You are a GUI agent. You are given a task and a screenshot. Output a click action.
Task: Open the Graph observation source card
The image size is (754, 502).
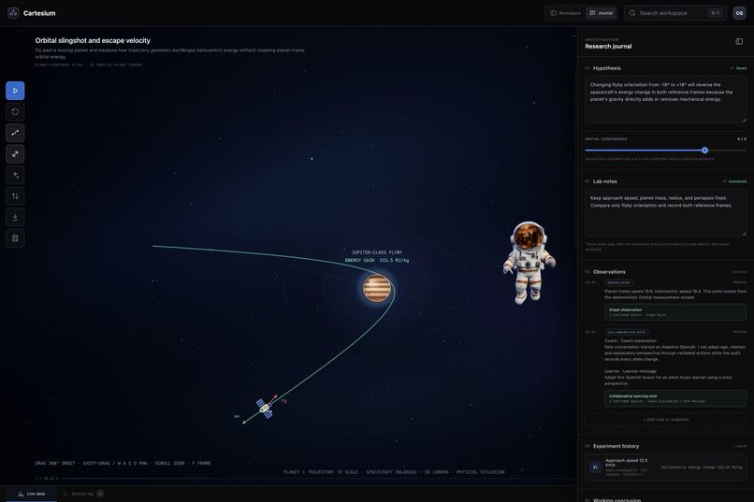click(675, 312)
